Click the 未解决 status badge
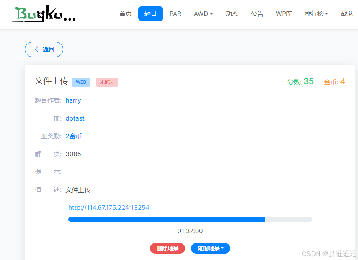 point(107,82)
